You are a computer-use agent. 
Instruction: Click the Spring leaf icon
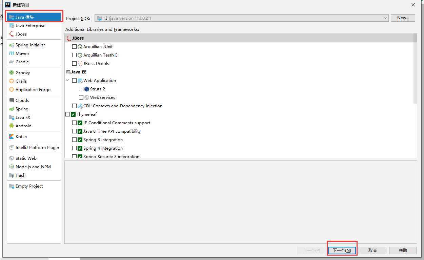tap(12, 109)
